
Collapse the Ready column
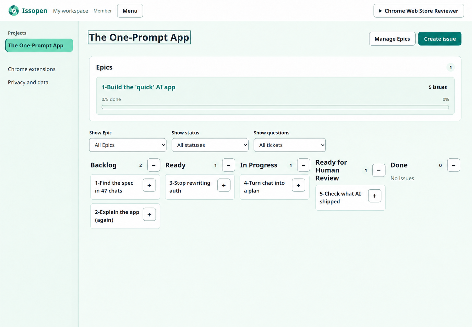click(x=228, y=165)
